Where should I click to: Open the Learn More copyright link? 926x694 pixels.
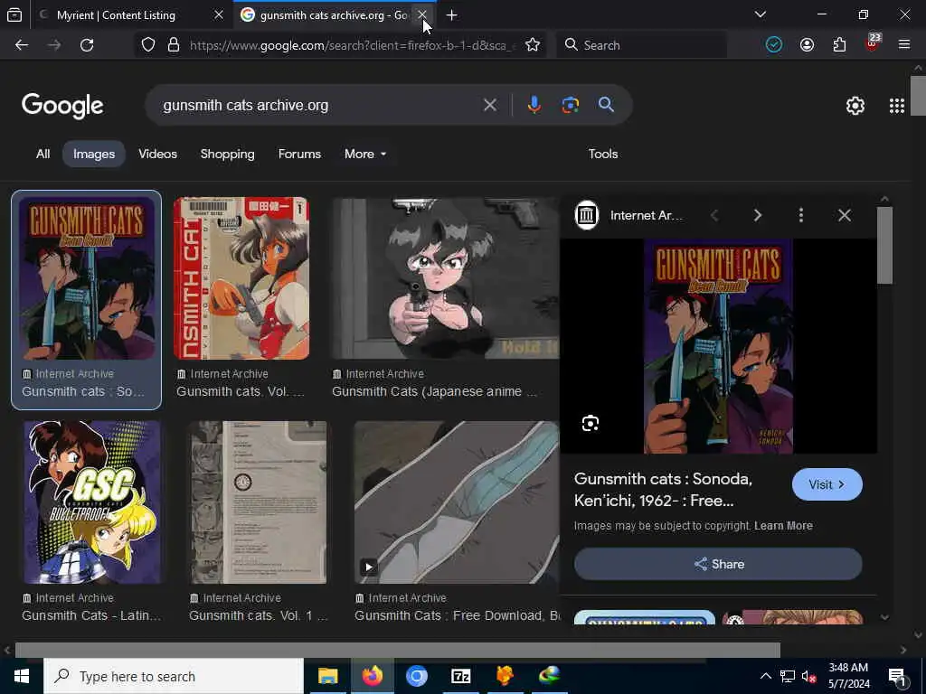[x=783, y=526]
